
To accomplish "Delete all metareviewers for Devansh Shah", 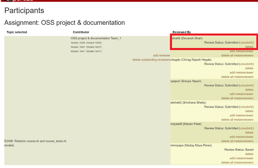I will (237, 55).
